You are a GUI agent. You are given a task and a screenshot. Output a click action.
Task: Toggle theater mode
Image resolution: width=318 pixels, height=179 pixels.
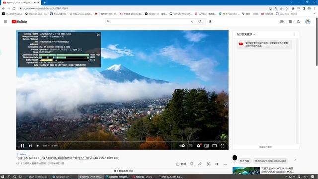point(214,146)
